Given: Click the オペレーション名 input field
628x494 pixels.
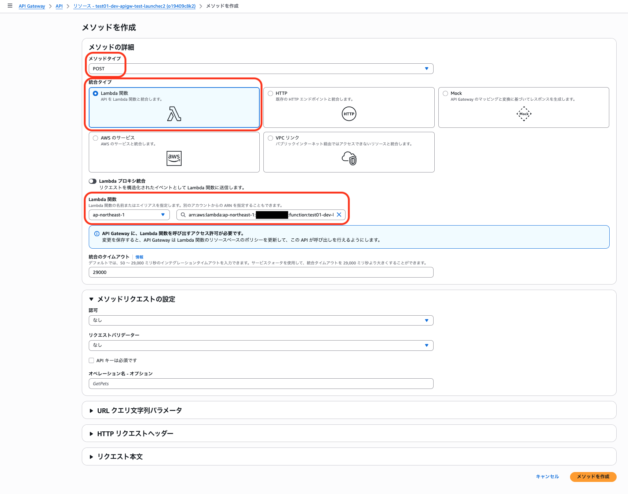Looking at the screenshot, I should click(x=261, y=384).
